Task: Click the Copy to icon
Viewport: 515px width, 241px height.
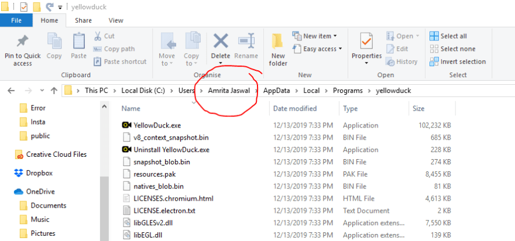Action: click(191, 41)
